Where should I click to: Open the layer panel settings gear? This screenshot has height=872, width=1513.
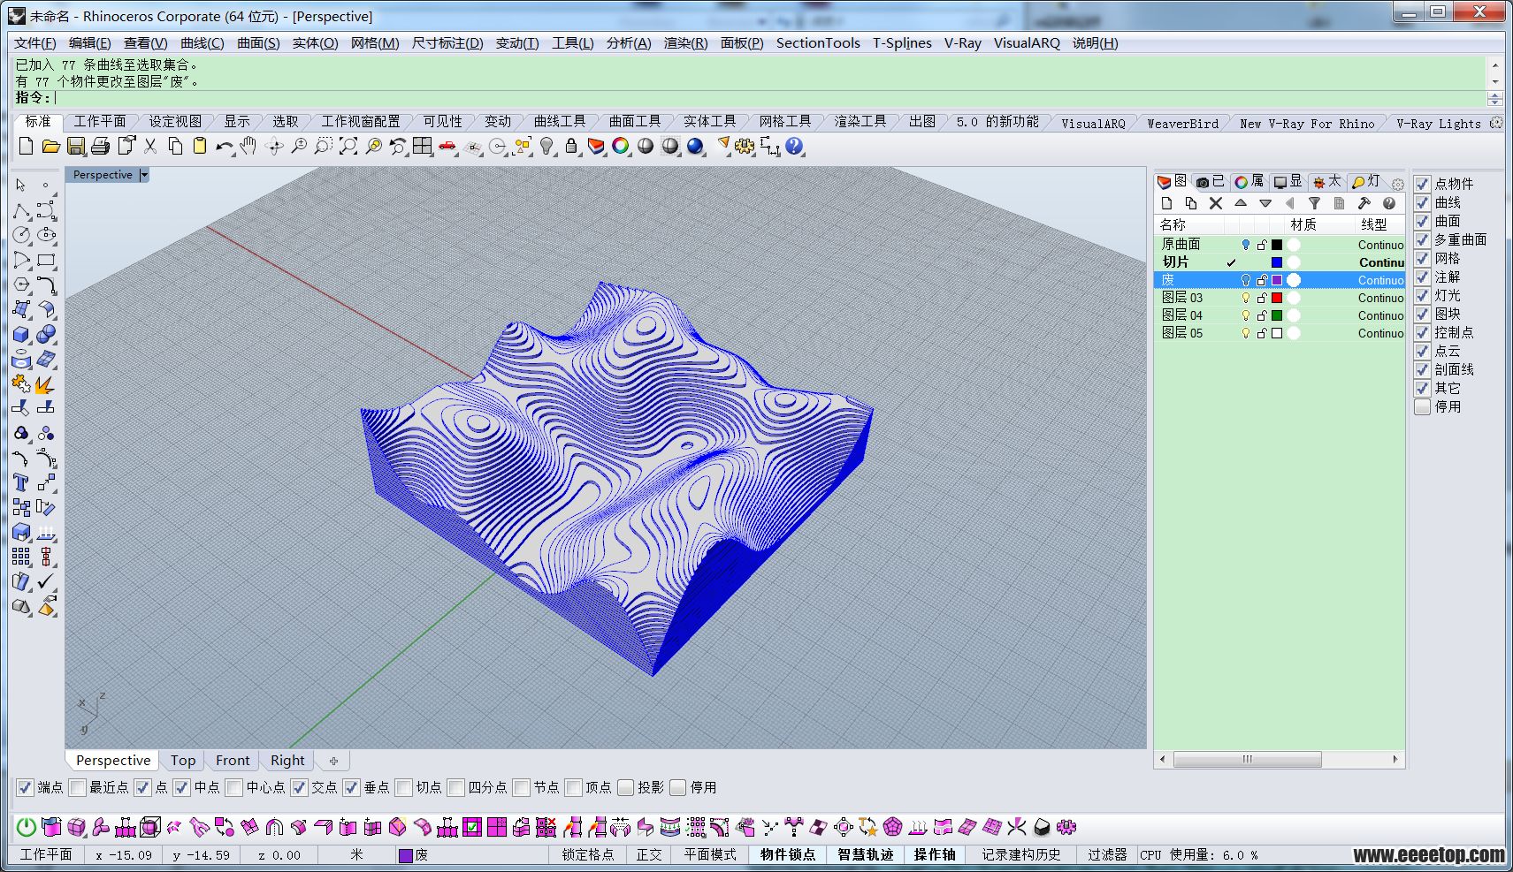[x=1397, y=185]
